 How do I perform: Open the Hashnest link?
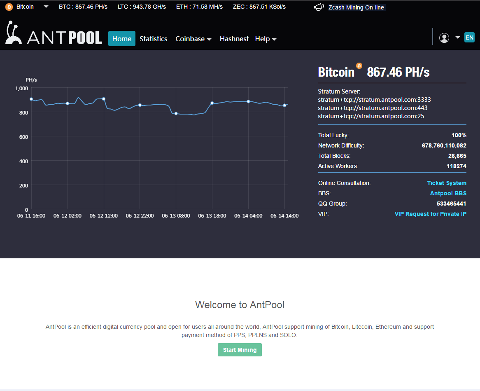tap(234, 39)
